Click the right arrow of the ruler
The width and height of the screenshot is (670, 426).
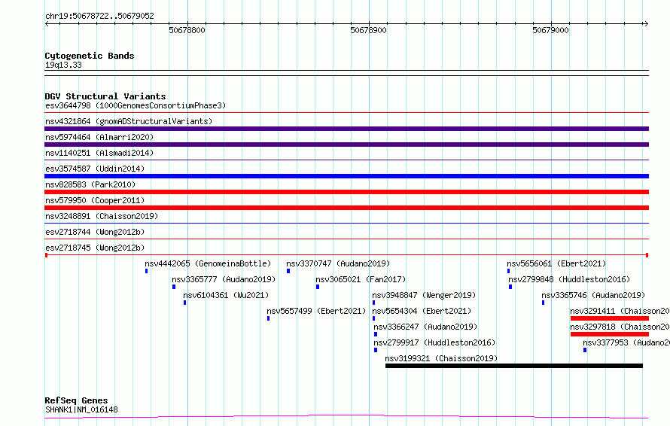[646, 24]
